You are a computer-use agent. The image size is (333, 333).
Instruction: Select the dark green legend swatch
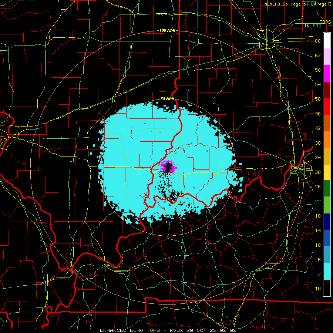coord(327,188)
